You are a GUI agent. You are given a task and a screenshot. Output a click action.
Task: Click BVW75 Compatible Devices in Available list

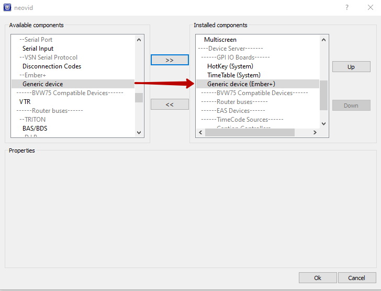(73, 93)
